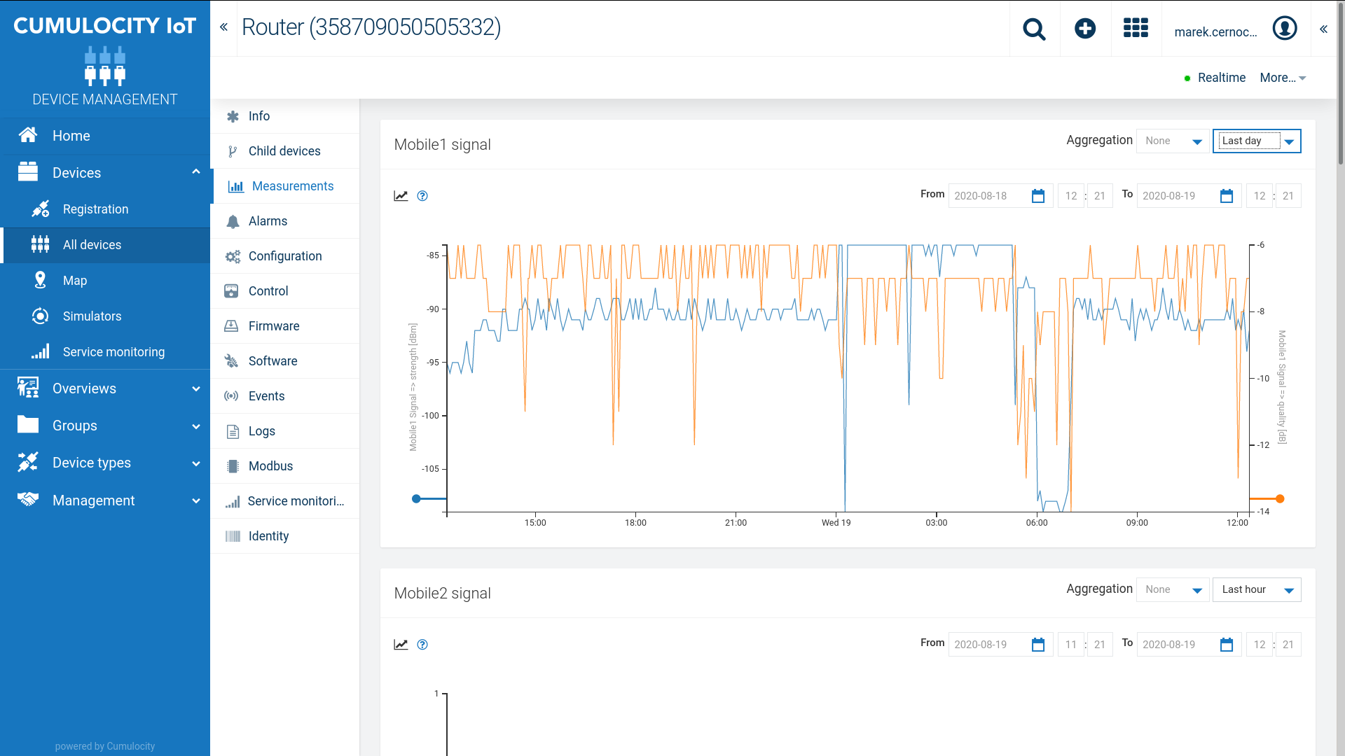Click the Mobile1 signal chart-line icon
This screenshot has width=1345, height=756.
coord(401,196)
